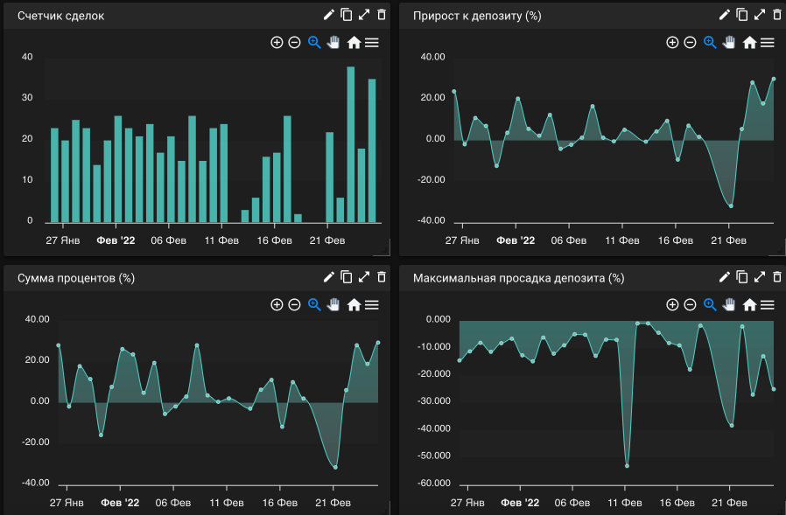
Task: Delete the Сумма процентов panel
Action: pyautogui.click(x=382, y=277)
